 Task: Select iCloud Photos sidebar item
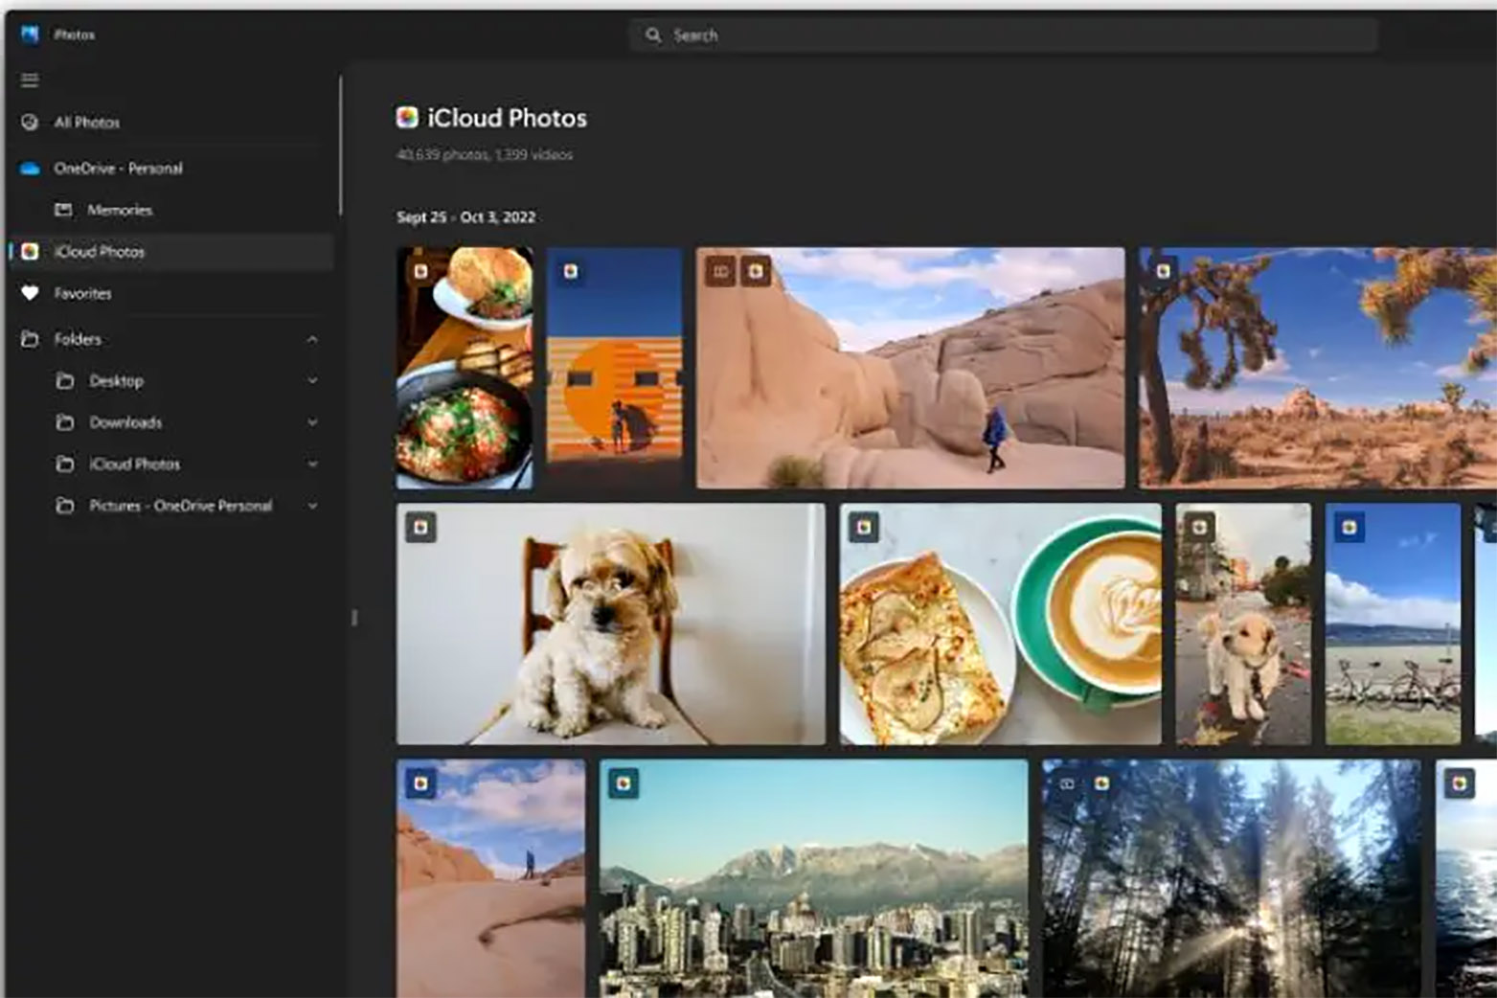click(x=172, y=252)
